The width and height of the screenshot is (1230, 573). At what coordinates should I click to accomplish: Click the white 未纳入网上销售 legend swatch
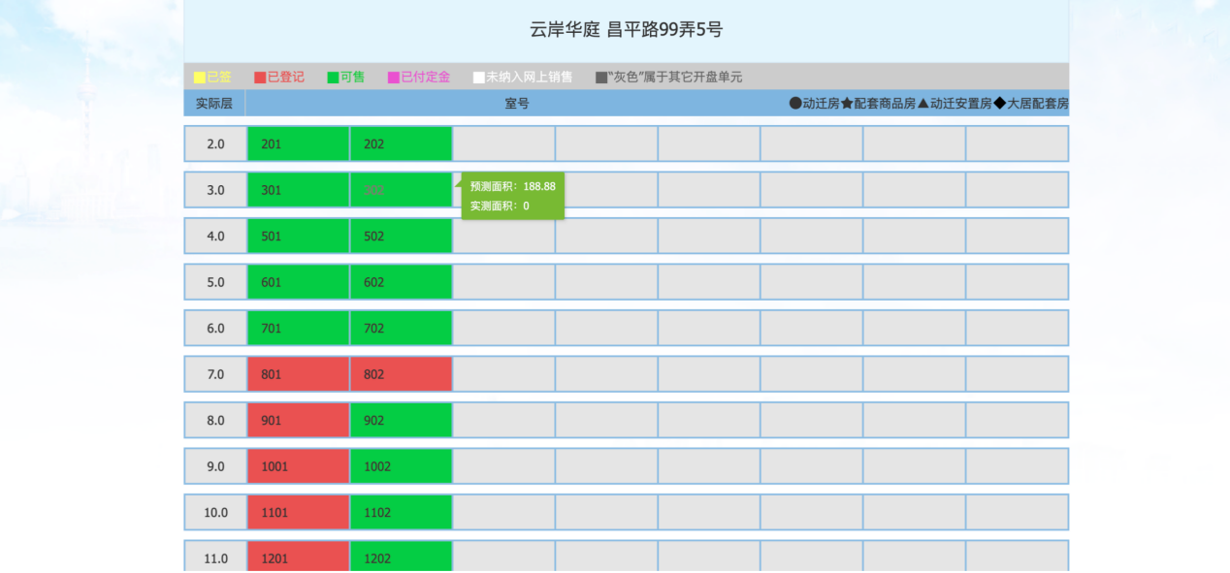(x=479, y=78)
